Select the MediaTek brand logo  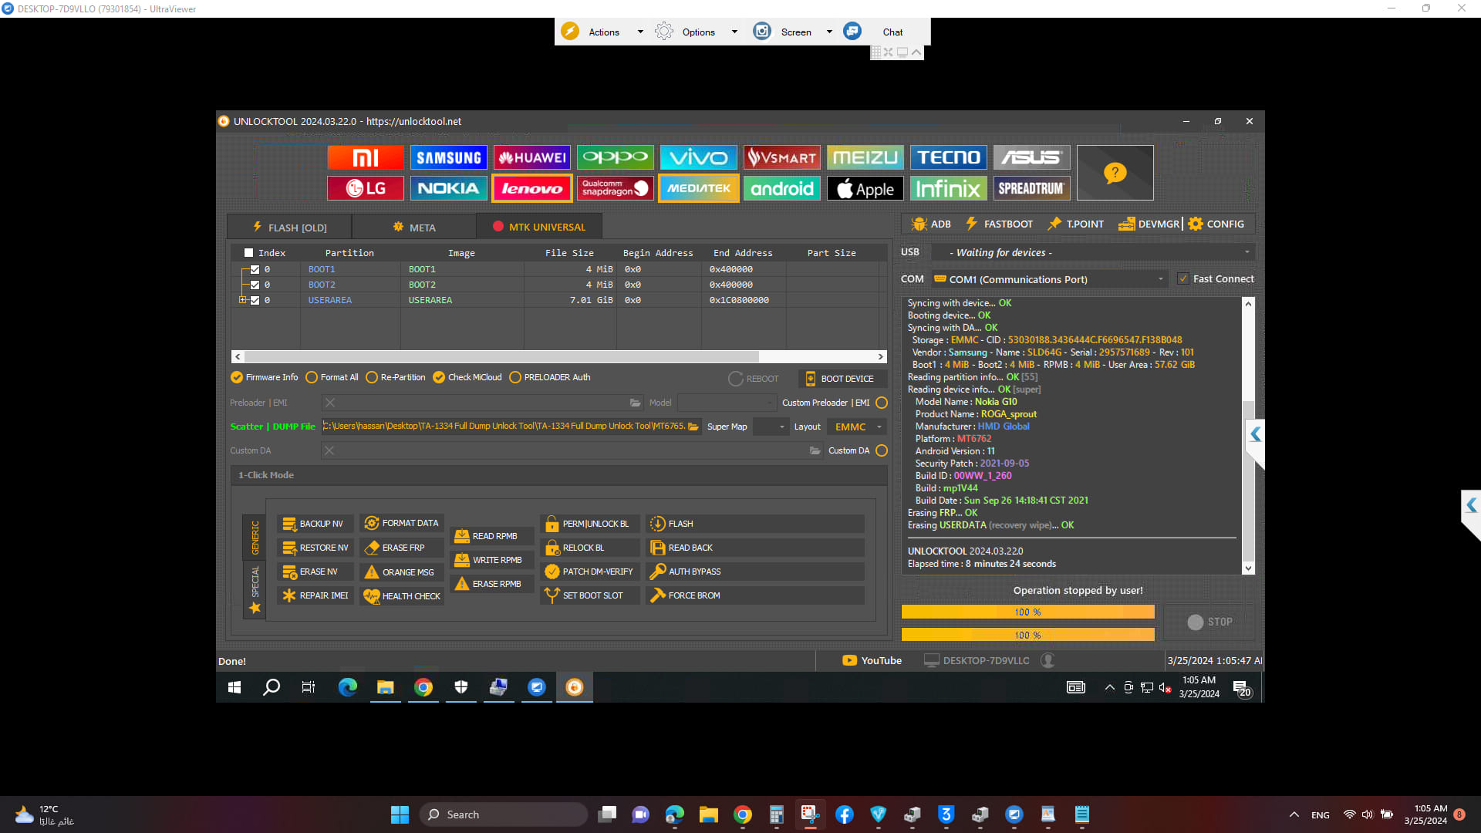pyautogui.click(x=699, y=188)
